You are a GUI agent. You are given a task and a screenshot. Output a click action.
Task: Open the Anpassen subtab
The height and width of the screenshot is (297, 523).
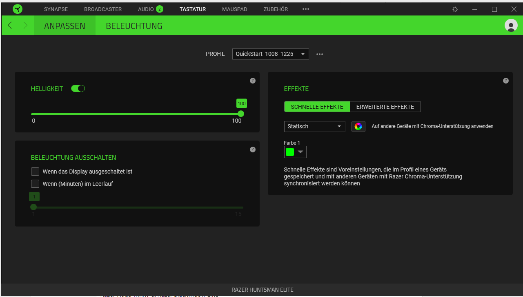click(65, 26)
